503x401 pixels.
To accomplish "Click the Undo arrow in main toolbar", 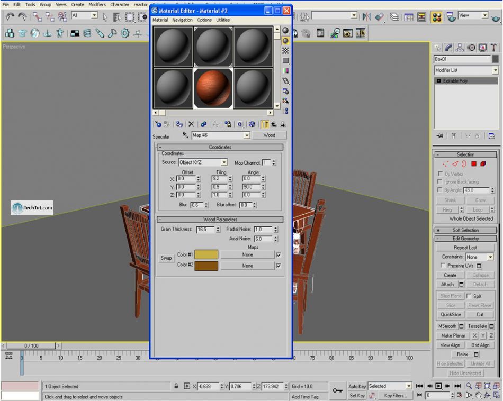I will (x=9, y=17).
